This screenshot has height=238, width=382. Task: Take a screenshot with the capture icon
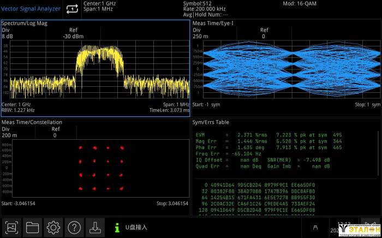[11, 227]
